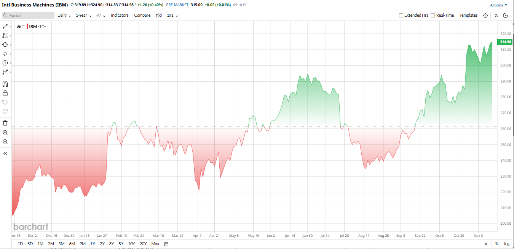
Task: Select the 5D range tab
Action: point(30,244)
